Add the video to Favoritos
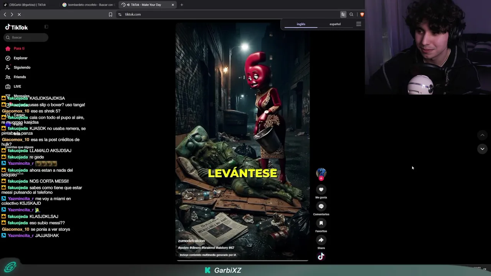The height and width of the screenshot is (276, 491). [x=321, y=223]
